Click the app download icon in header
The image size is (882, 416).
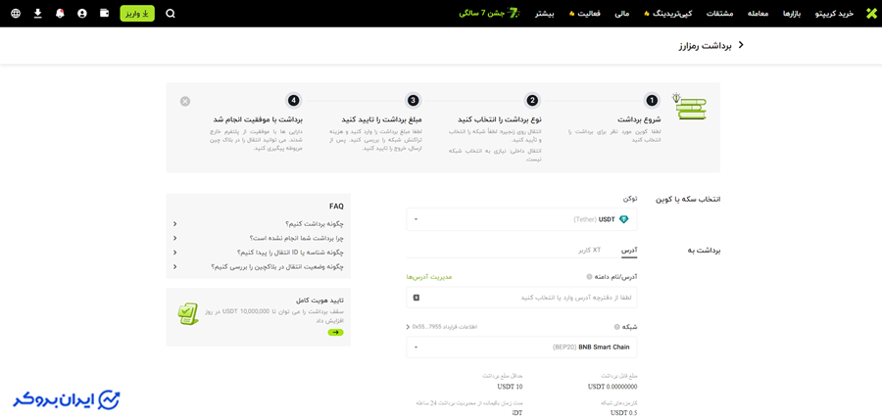click(x=37, y=14)
